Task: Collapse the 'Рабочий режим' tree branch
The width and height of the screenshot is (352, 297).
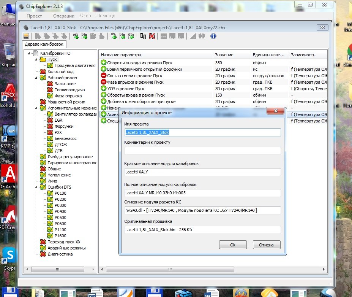Action: (x=37, y=78)
